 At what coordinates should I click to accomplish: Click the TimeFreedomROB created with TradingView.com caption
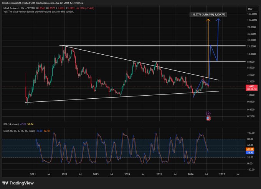tap(43, 3)
